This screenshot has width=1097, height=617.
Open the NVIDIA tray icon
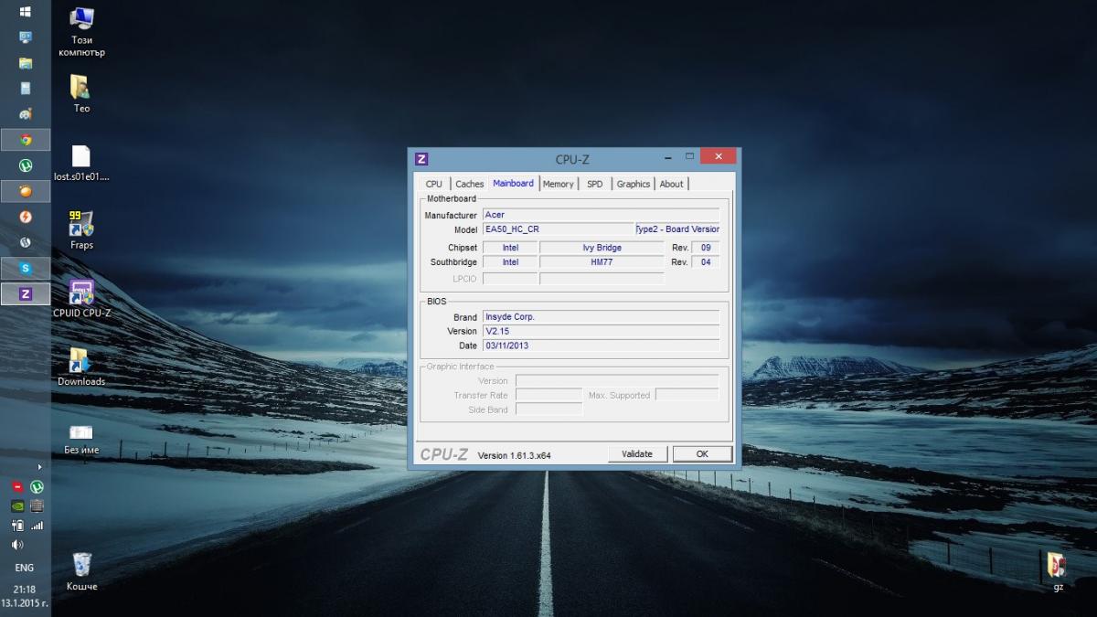(x=17, y=505)
